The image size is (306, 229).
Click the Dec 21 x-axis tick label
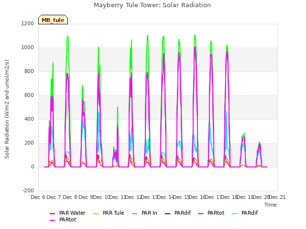coord(277,197)
